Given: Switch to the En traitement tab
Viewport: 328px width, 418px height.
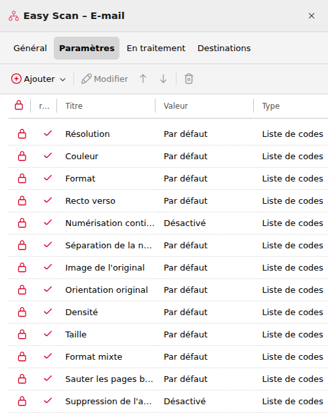Looking at the screenshot, I should click(156, 48).
